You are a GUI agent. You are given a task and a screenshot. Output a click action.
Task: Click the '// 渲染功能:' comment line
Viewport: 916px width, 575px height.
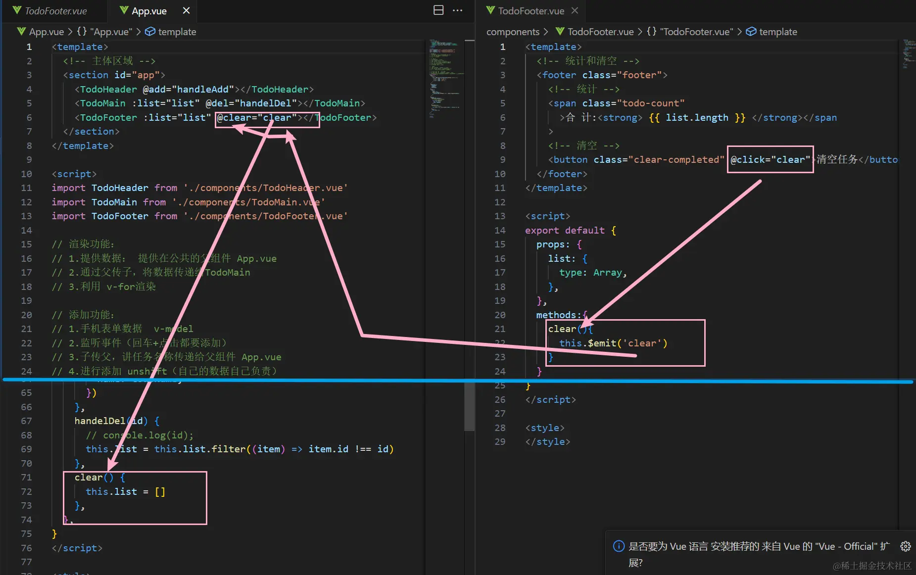coord(83,244)
